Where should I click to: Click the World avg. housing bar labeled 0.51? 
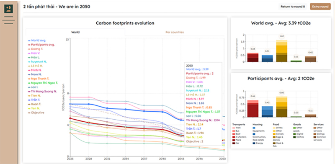(267, 58)
